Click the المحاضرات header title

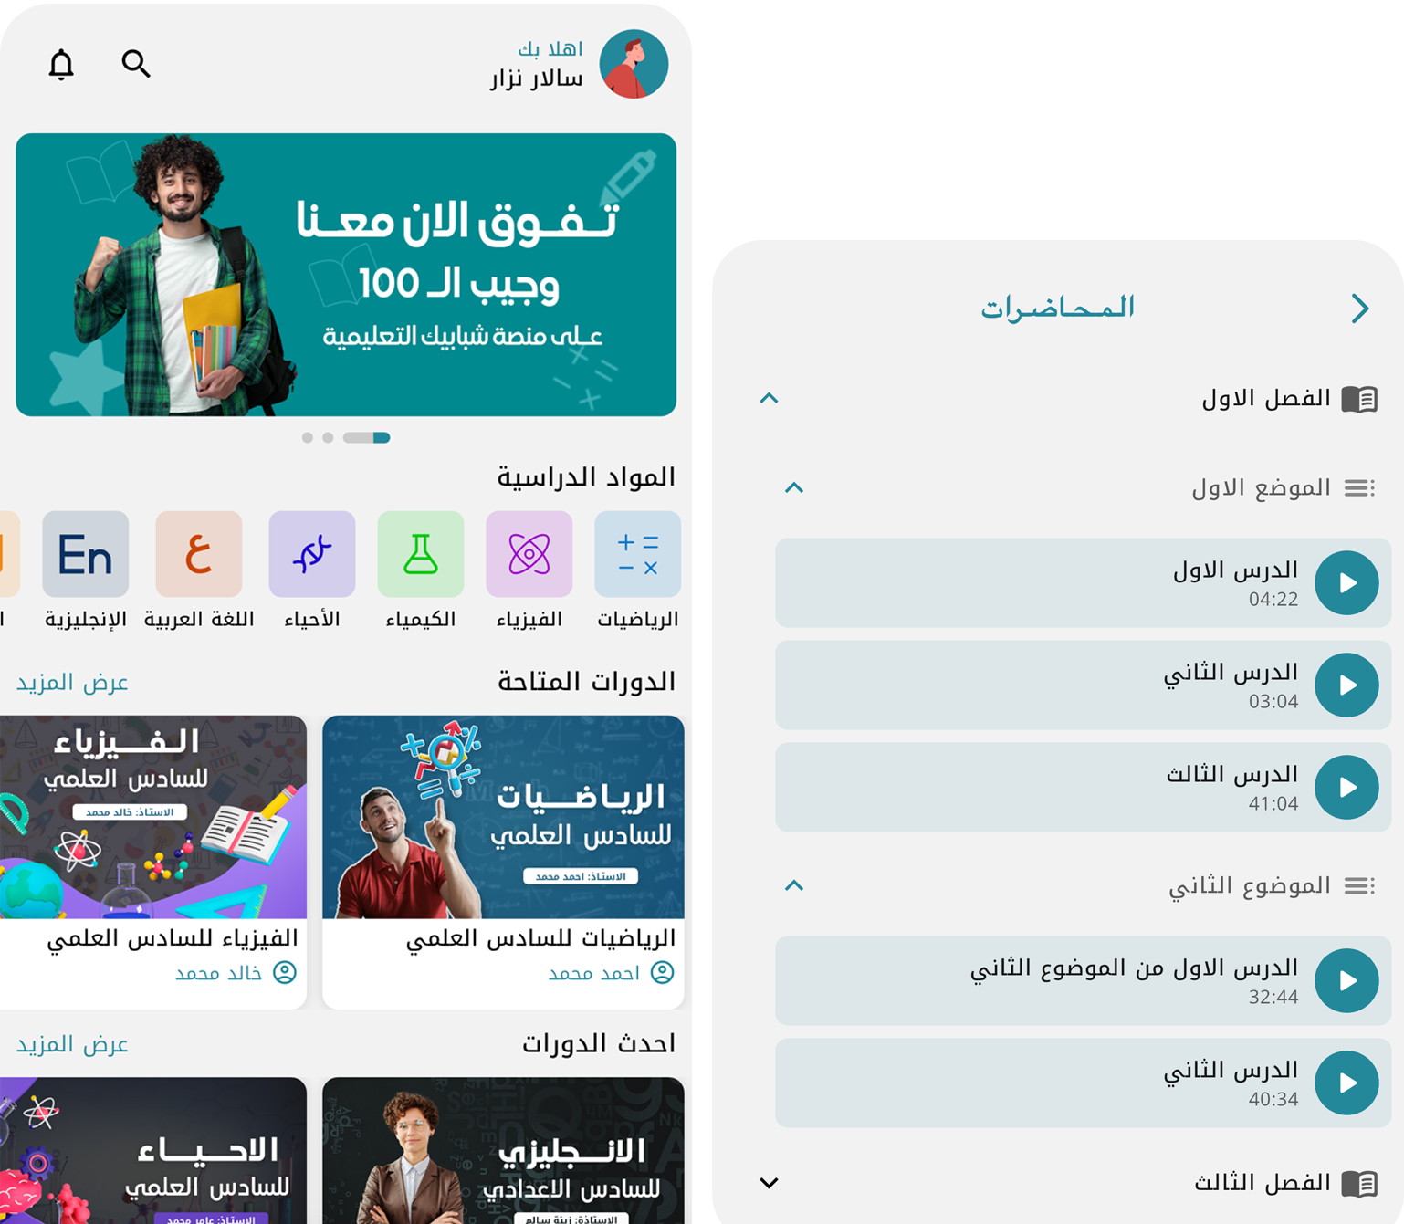(x=1057, y=308)
